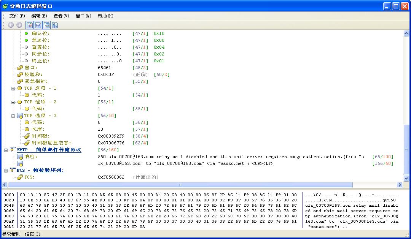
Task: Toggle the 6A hex view toolbar icon
Action: pos(38,25)
